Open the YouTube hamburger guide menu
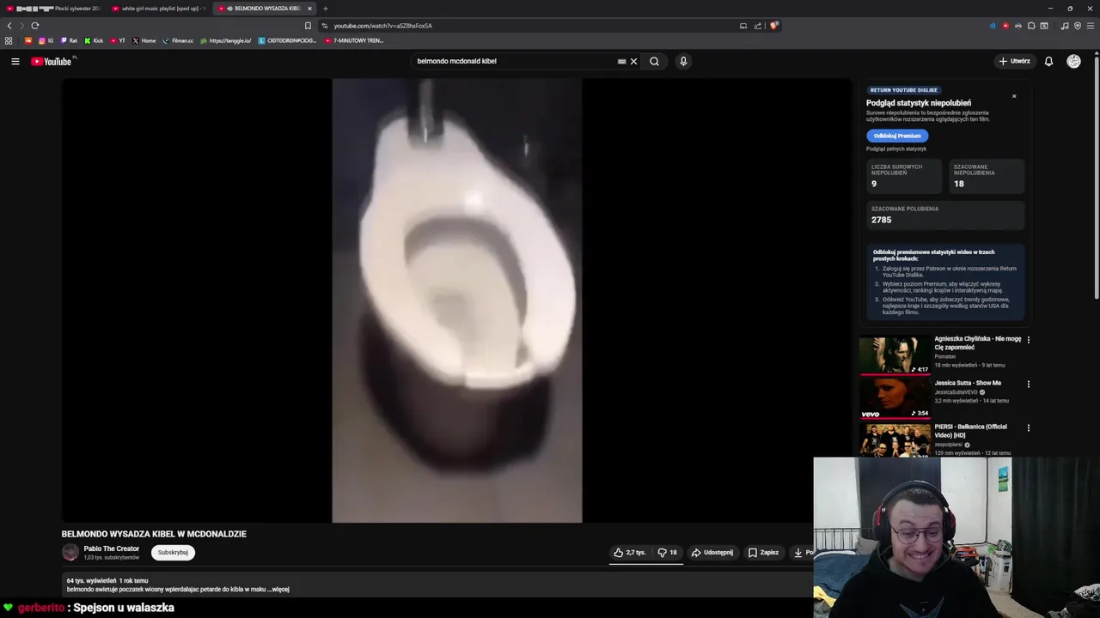This screenshot has width=1100, height=618. pos(15,61)
